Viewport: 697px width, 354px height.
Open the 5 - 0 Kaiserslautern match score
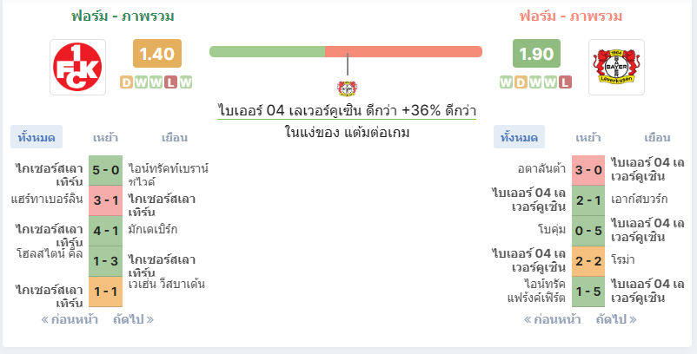(x=105, y=170)
